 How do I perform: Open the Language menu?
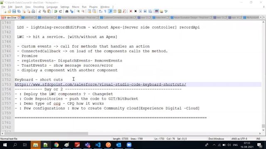[52, 7]
